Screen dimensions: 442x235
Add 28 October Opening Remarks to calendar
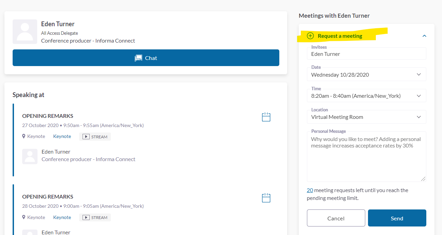point(266,198)
